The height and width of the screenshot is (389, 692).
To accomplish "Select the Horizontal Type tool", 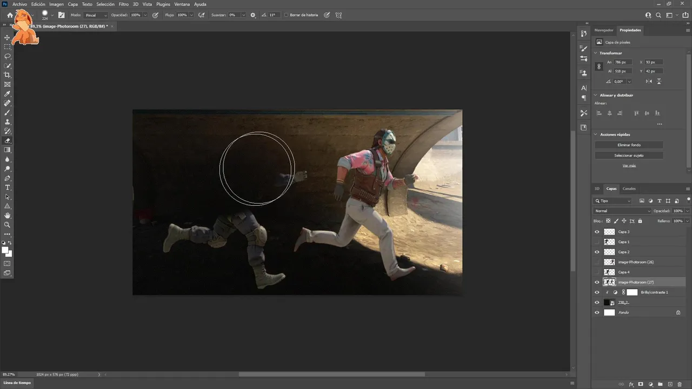I will click(8, 187).
